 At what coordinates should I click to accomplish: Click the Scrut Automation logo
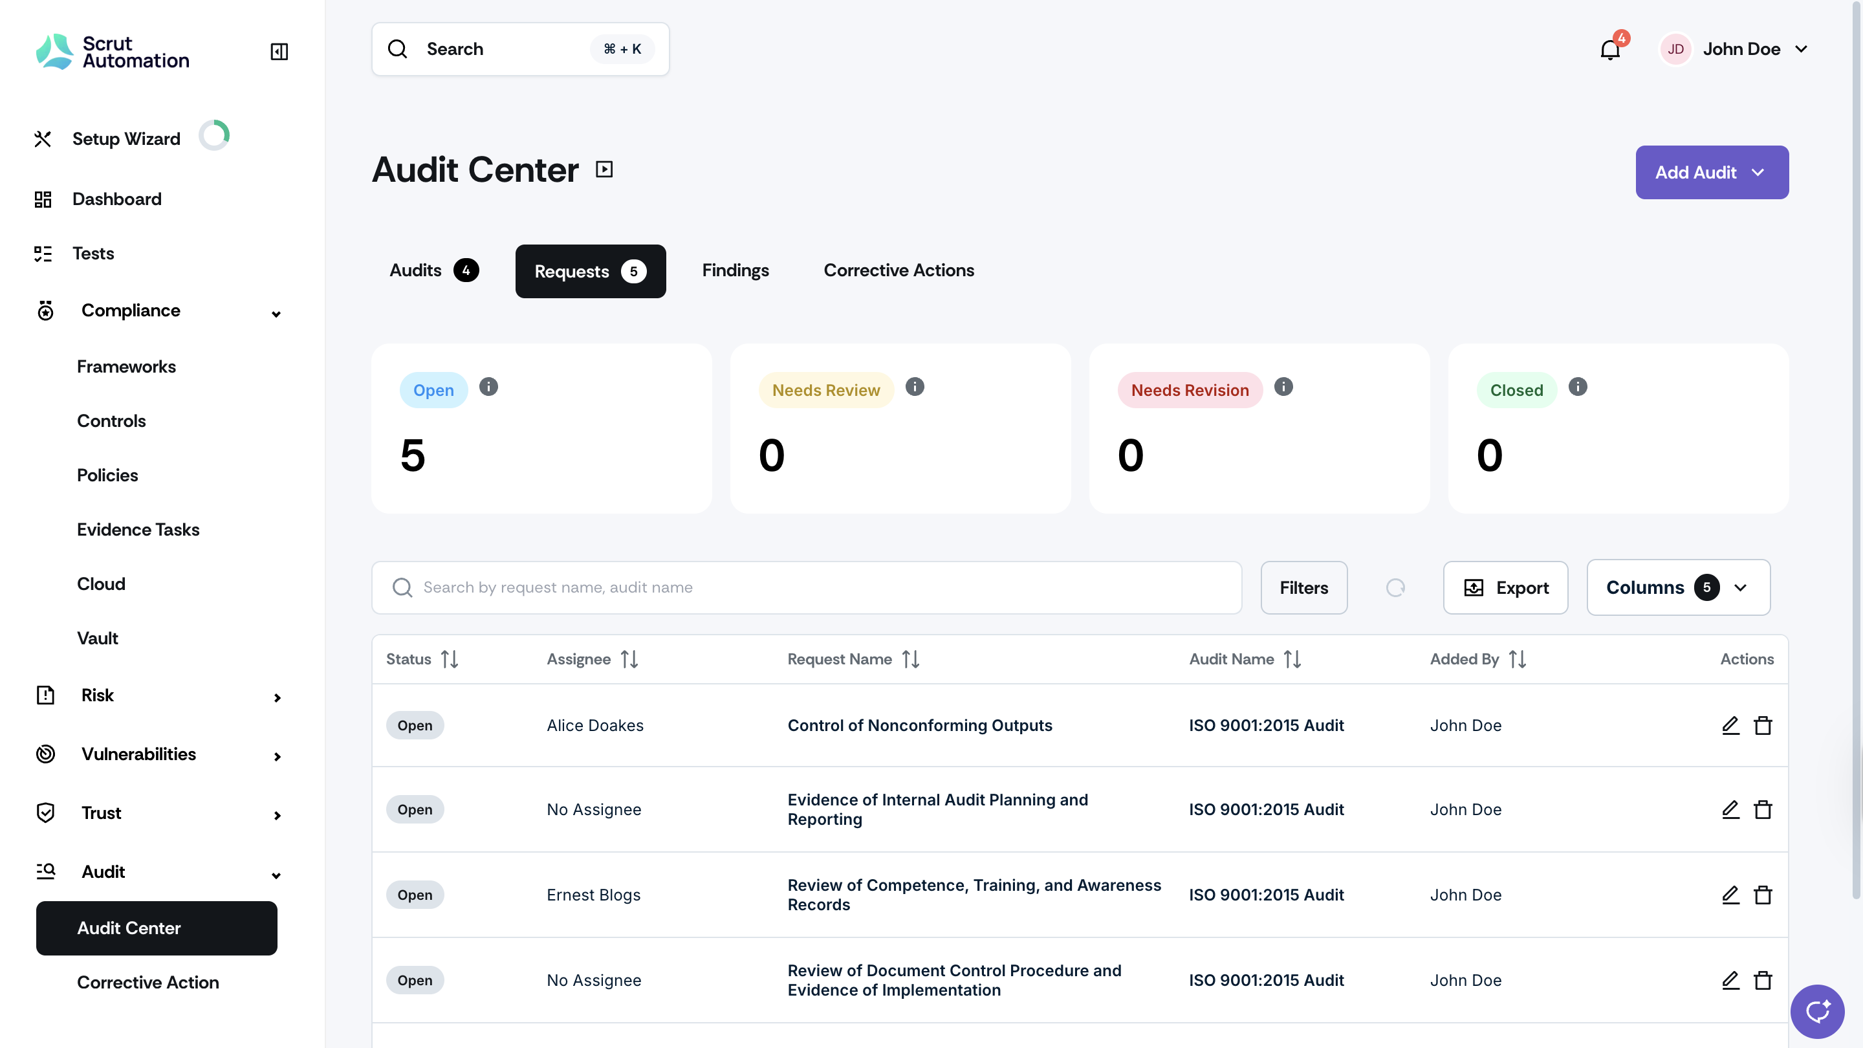(113, 51)
